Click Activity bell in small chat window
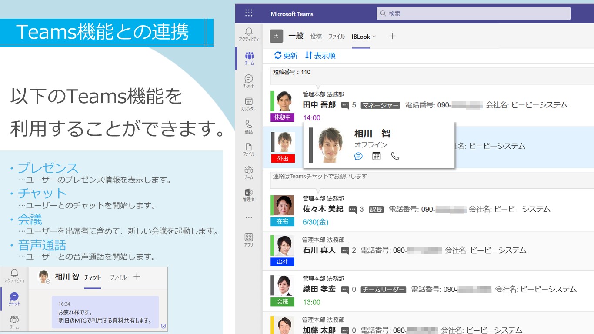The image size is (594, 334). (x=14, y=275)
